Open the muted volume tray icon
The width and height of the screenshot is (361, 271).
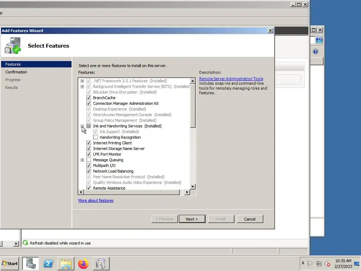click(327, 263)
